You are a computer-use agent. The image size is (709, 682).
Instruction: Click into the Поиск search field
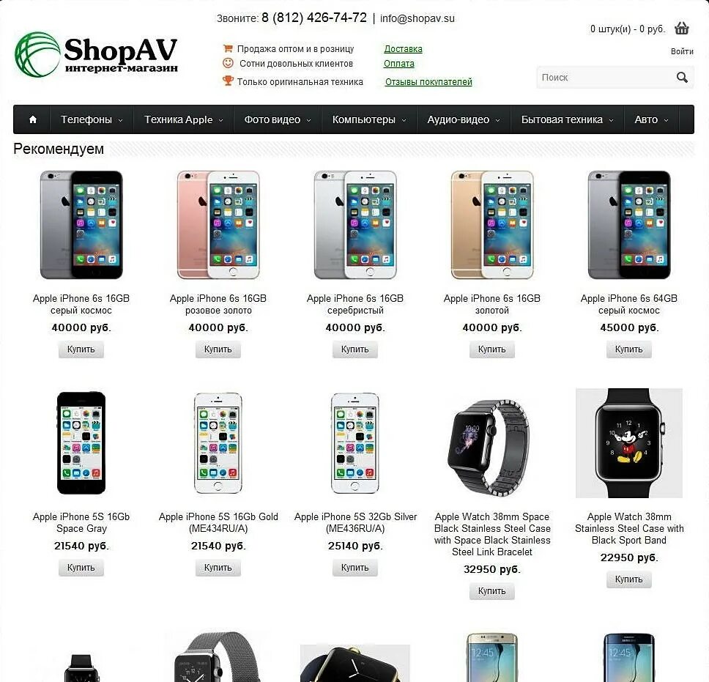click(x=606, y=78)
